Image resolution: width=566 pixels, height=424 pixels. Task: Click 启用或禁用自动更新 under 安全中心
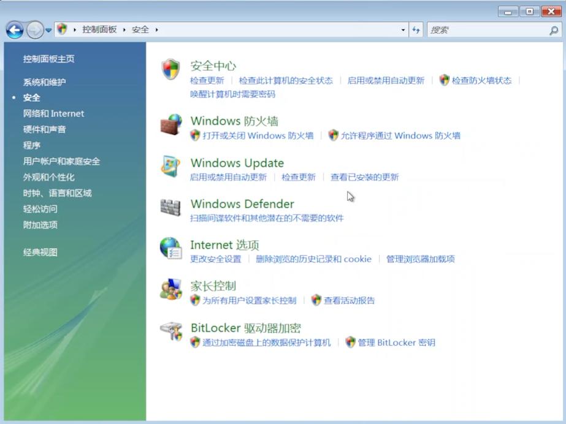386,80
